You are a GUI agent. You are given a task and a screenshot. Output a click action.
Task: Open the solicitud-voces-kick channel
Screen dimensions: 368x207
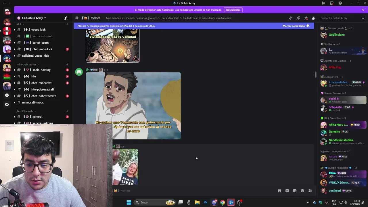pos(43,56)
